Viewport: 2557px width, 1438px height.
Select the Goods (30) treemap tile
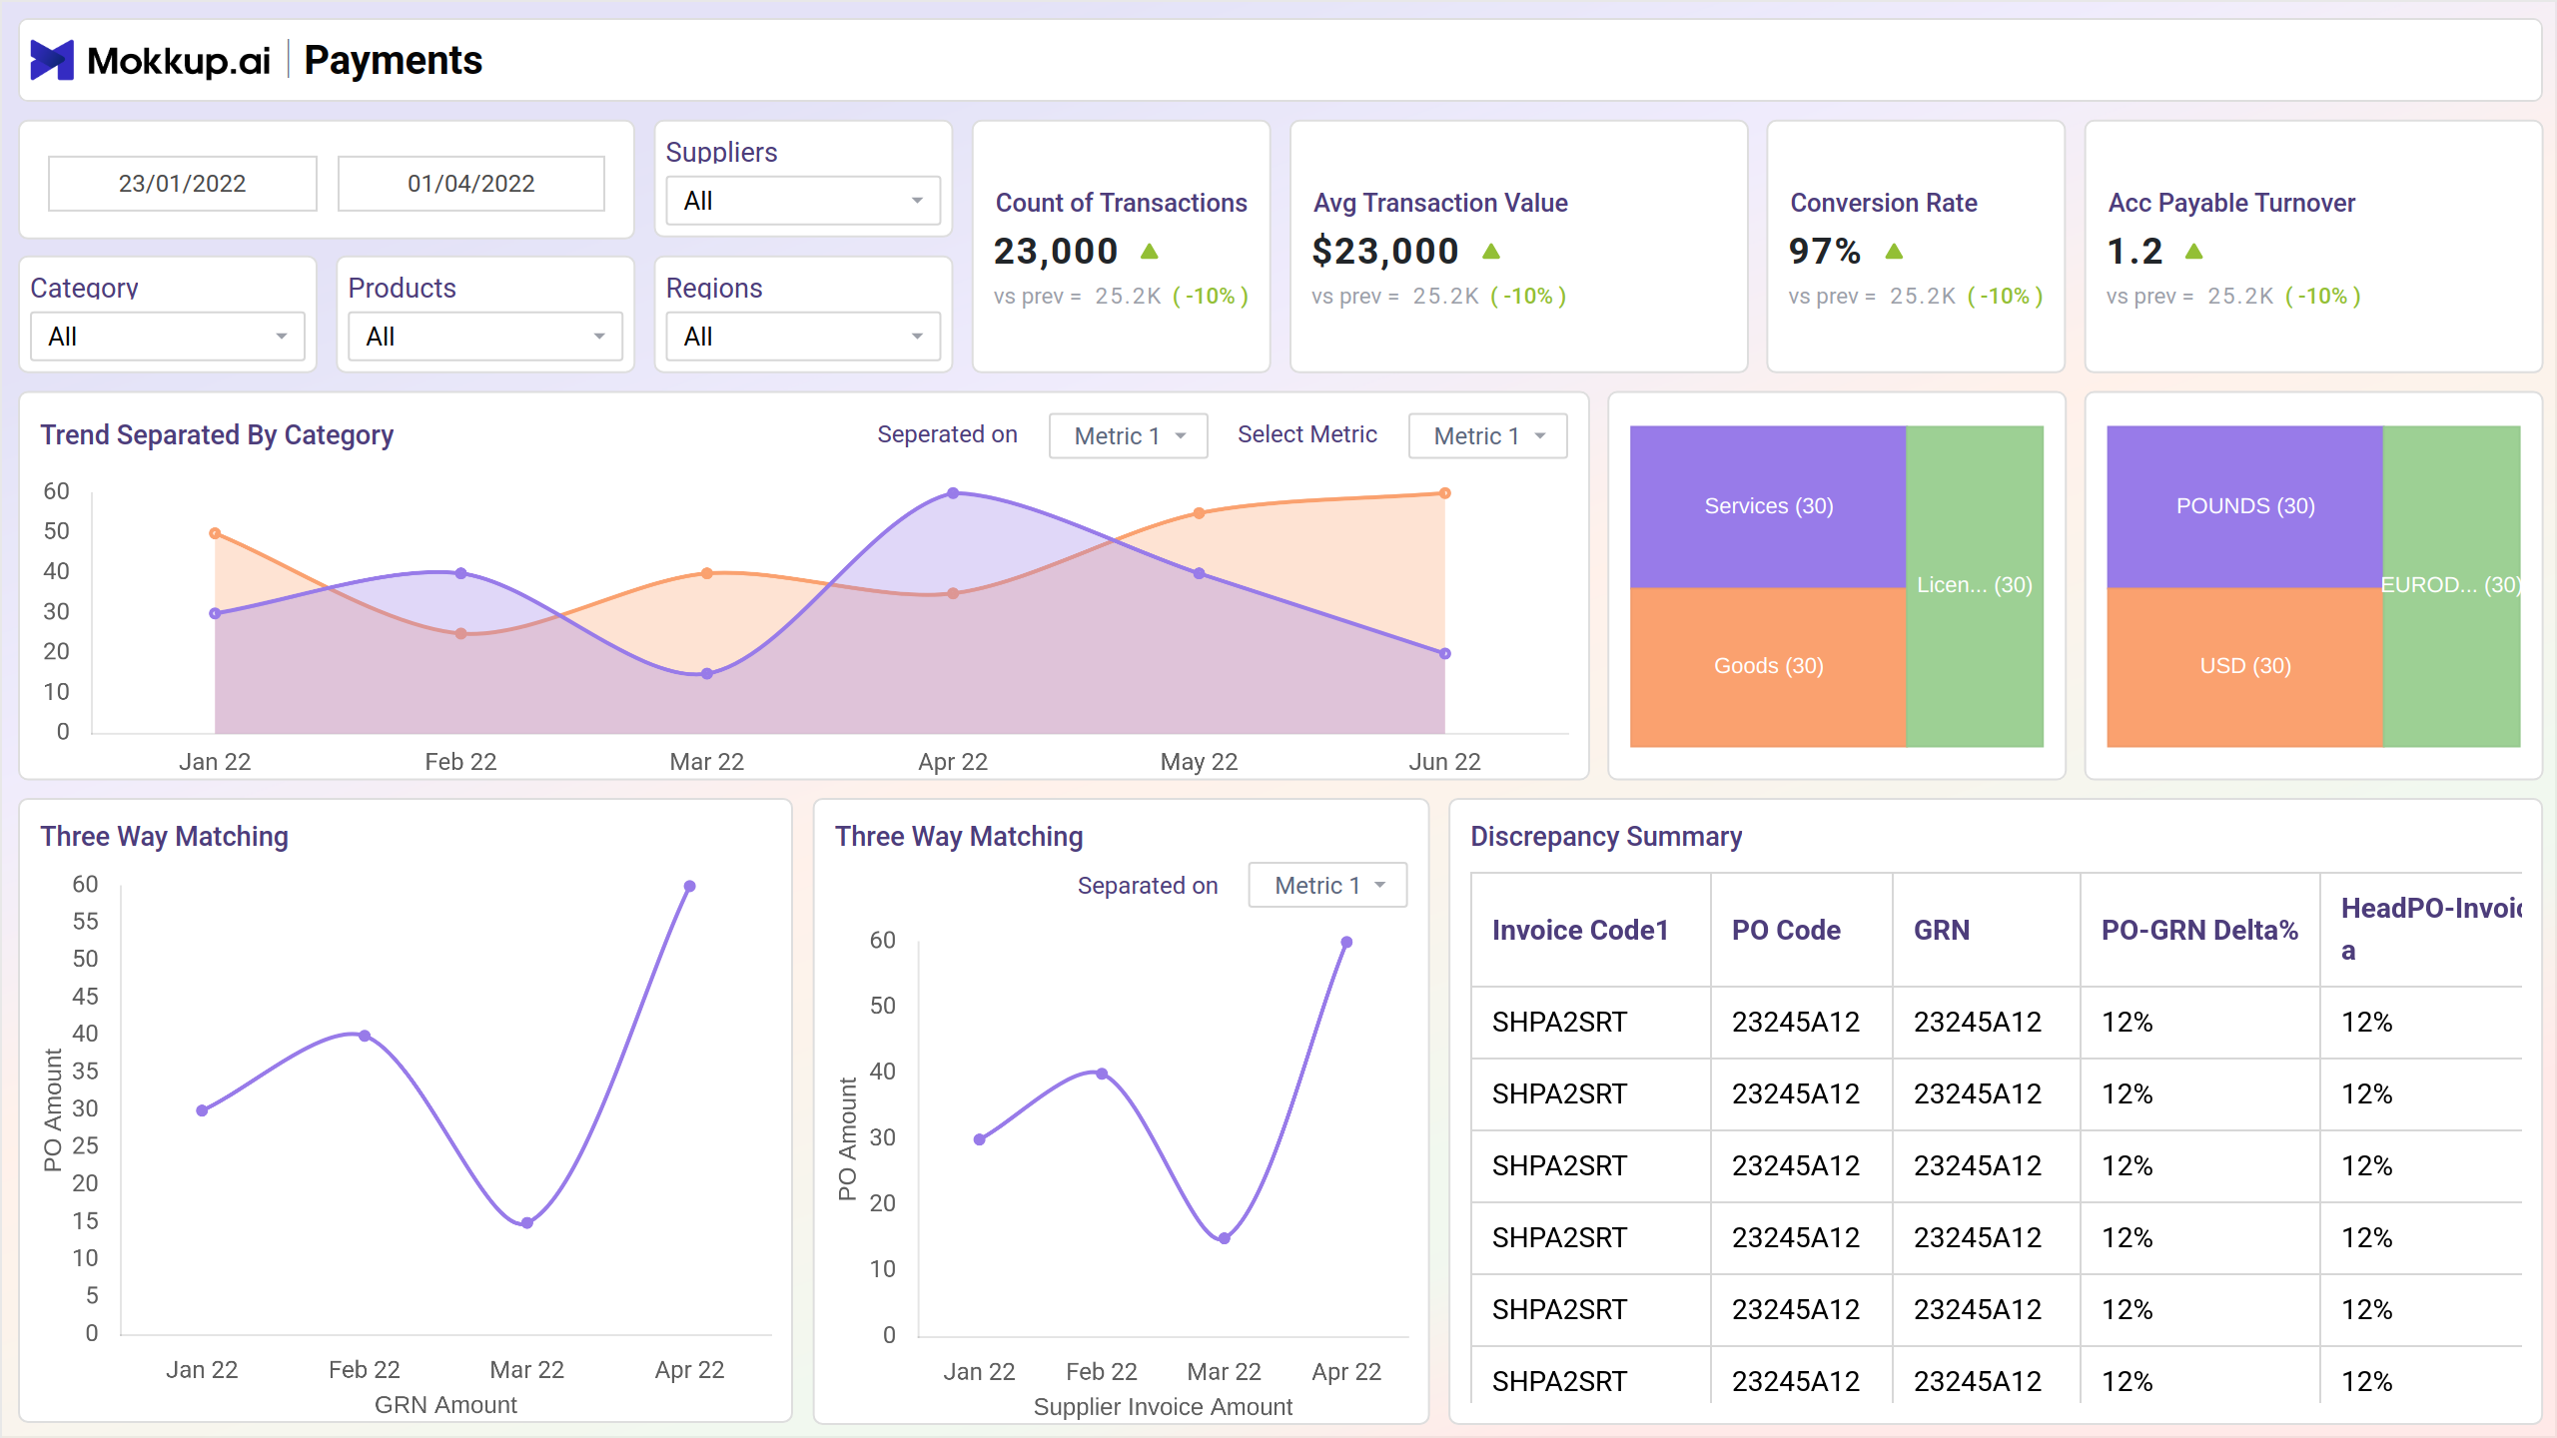click(1768, 666)
